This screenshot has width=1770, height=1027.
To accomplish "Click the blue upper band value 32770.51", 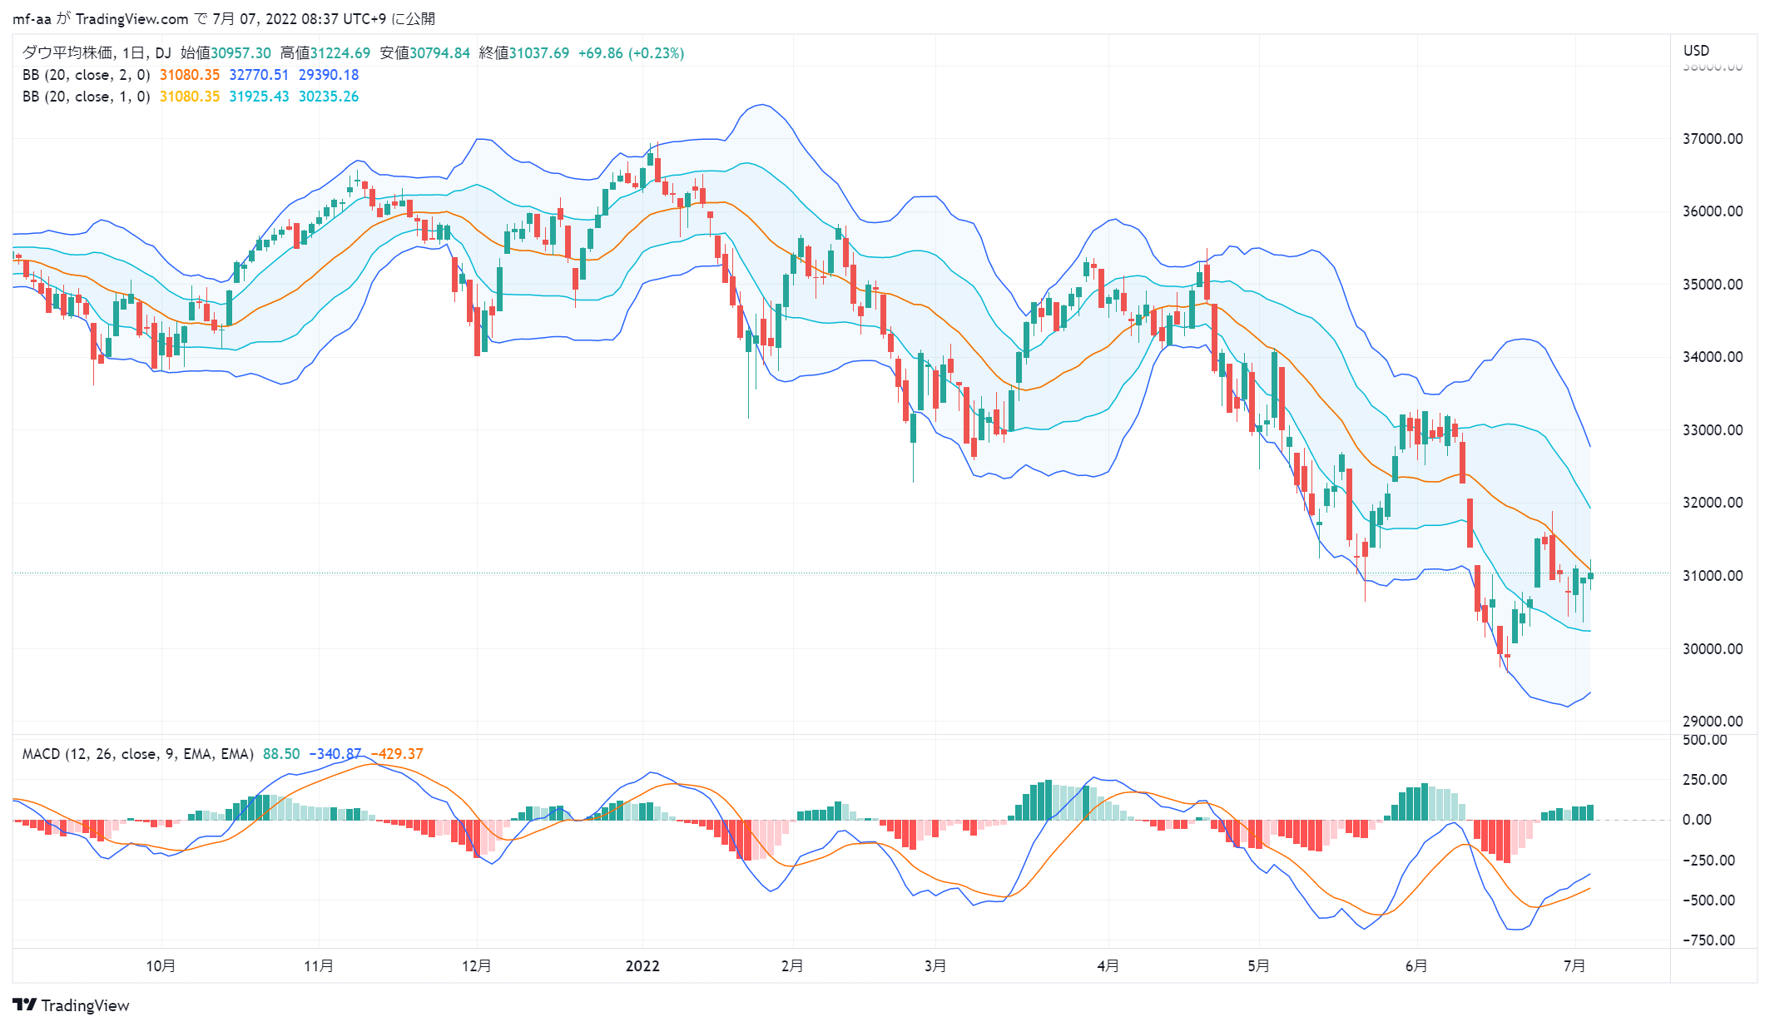I will [259, 75].
